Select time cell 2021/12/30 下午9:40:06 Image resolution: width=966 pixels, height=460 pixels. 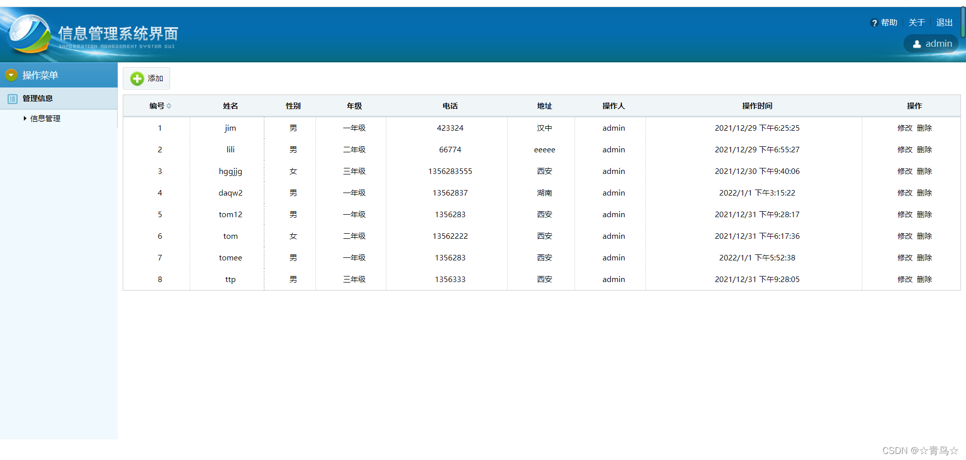(757, 171)
